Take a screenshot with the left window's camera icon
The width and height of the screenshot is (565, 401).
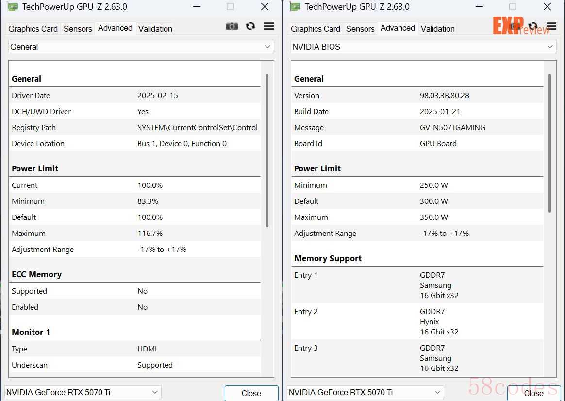(232, 26)
